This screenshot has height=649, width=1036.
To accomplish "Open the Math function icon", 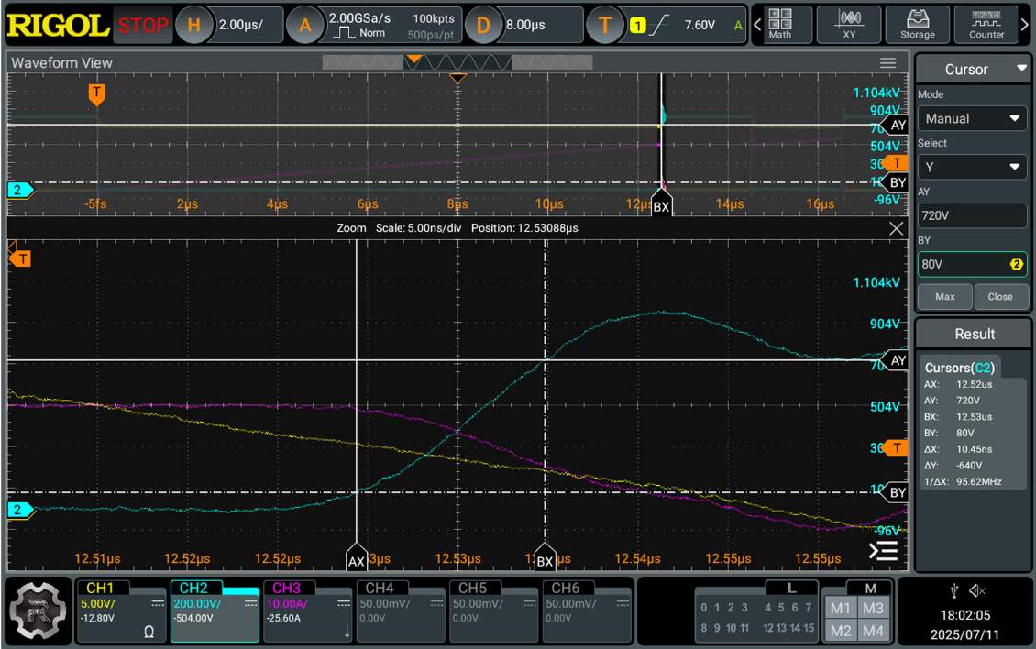I will (780, 24).
